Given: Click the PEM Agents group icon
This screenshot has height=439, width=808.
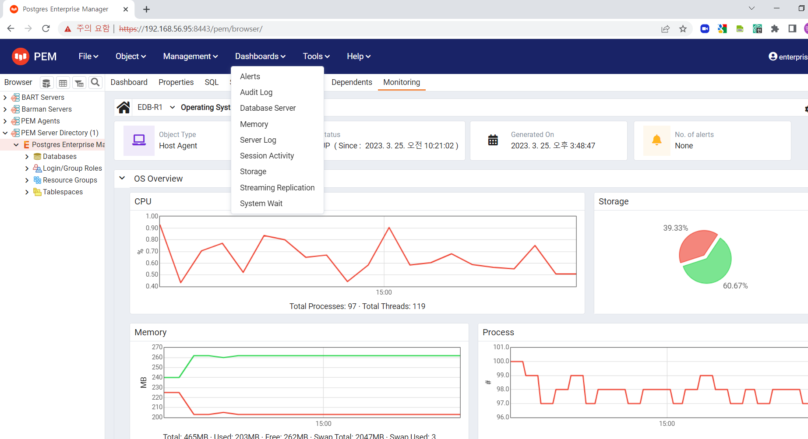Looking at the screenshot, I should point(16,121).
